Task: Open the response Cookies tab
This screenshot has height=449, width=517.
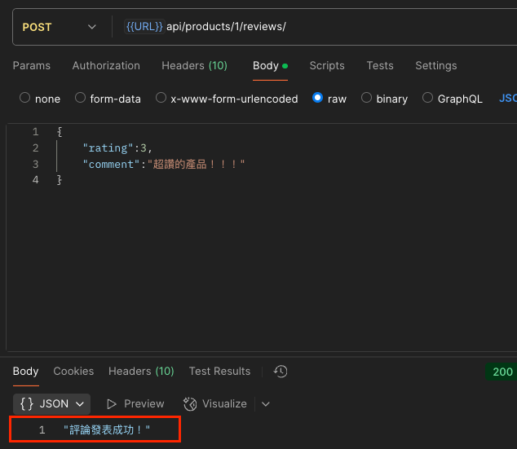Action: 73,371
